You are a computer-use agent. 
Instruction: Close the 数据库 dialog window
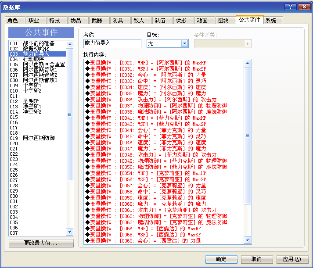coord(304,7)
